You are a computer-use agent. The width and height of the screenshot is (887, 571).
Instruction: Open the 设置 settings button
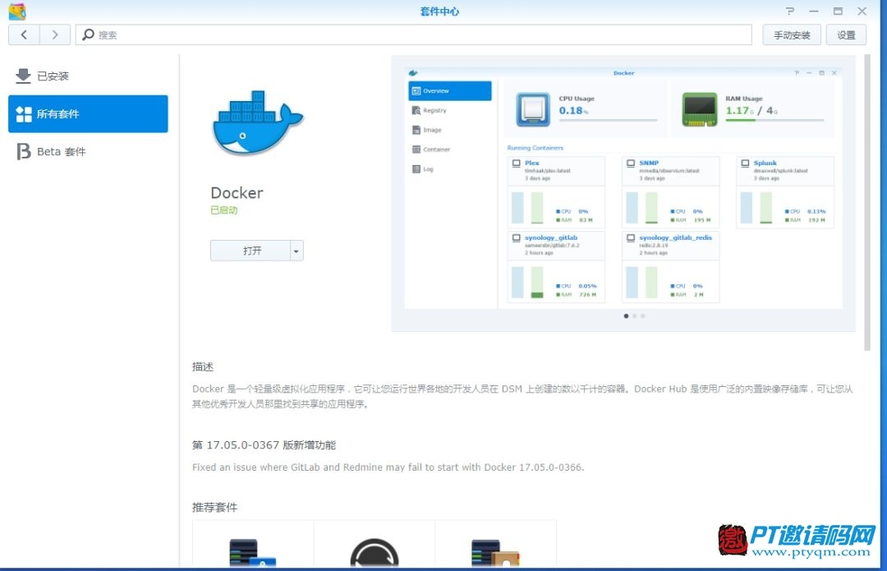point(846,35)
